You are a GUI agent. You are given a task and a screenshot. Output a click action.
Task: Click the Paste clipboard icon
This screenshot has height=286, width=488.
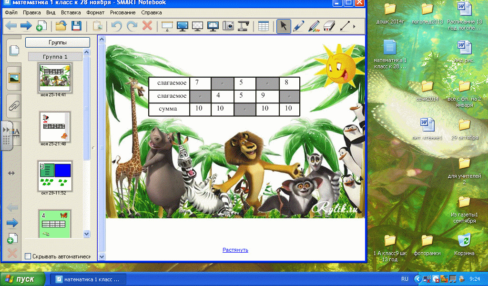click(x=97, y=26)
